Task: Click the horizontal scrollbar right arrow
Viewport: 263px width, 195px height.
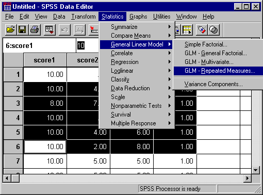Action: [x=248, y=178]
